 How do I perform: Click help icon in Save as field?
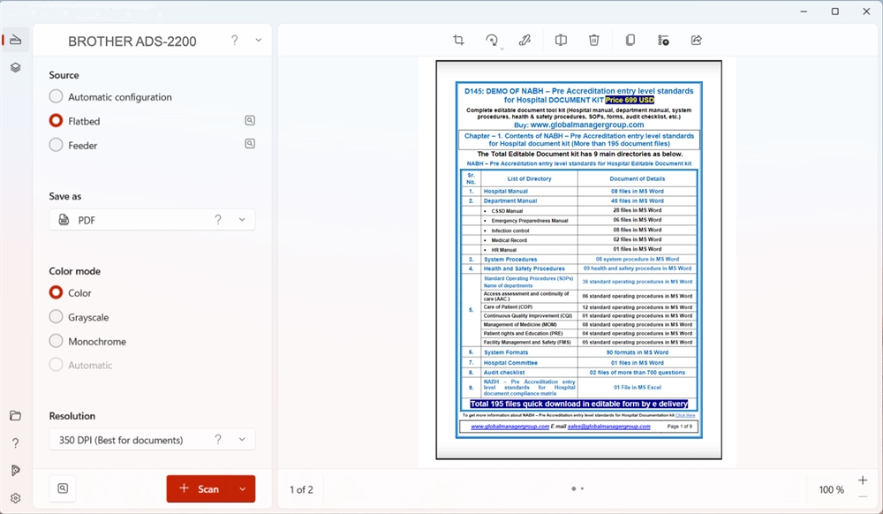218,220
